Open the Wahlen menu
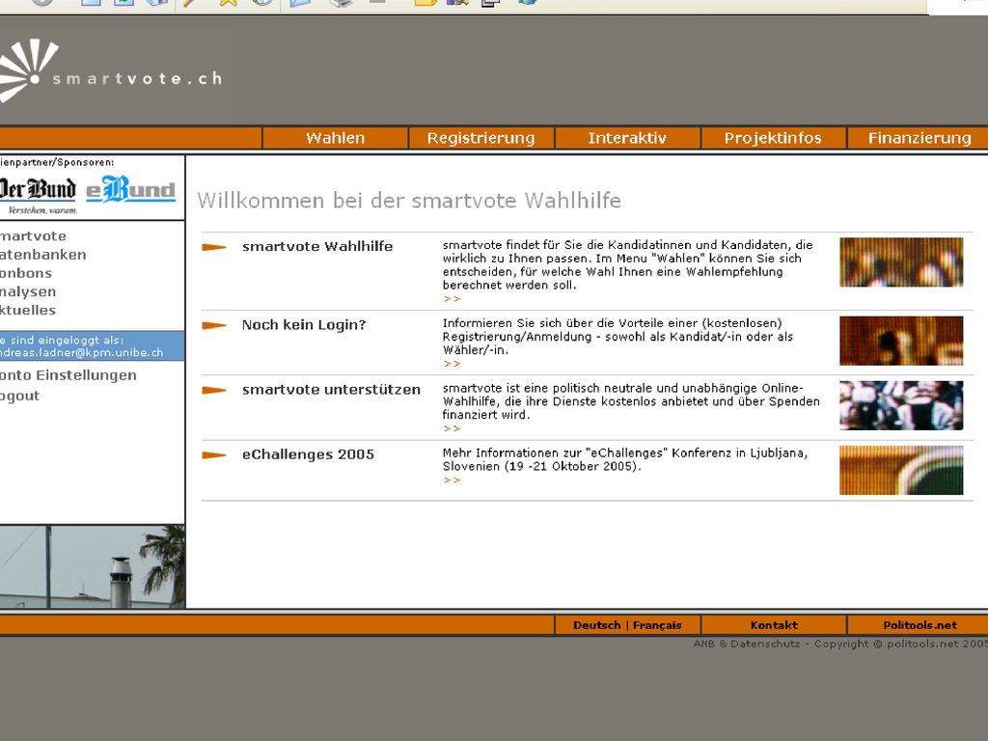Viewport: 988px width, 741px height. [335, 138]
